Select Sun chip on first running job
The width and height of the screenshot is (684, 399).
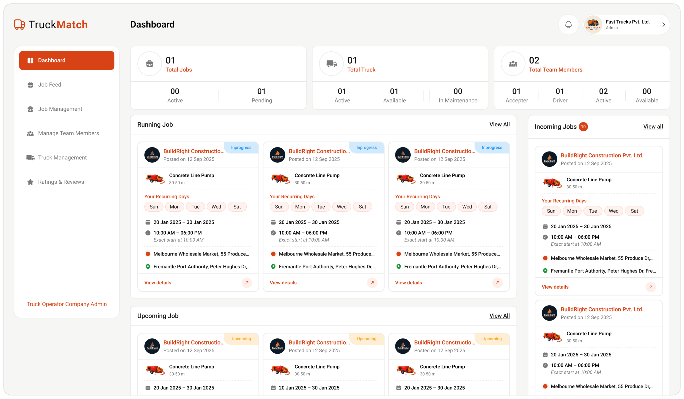click(x=154, y=207)
